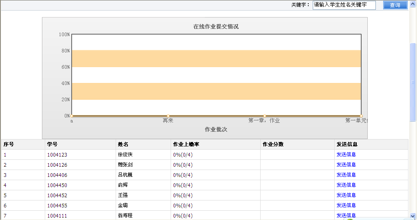
Task: Sort by the 学号 column header
Action: tap(52, 144)
